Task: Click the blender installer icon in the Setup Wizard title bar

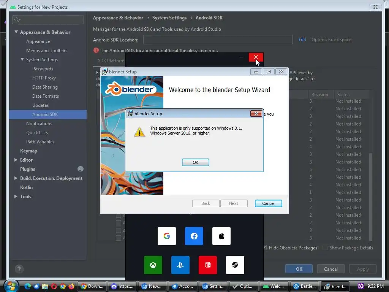Action: [105, 72]
